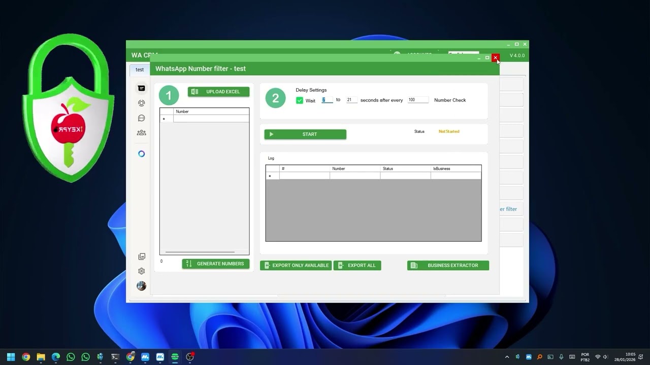Open the green WA CRM taskbar icon
650x365 pixels.
coord(175,357)
